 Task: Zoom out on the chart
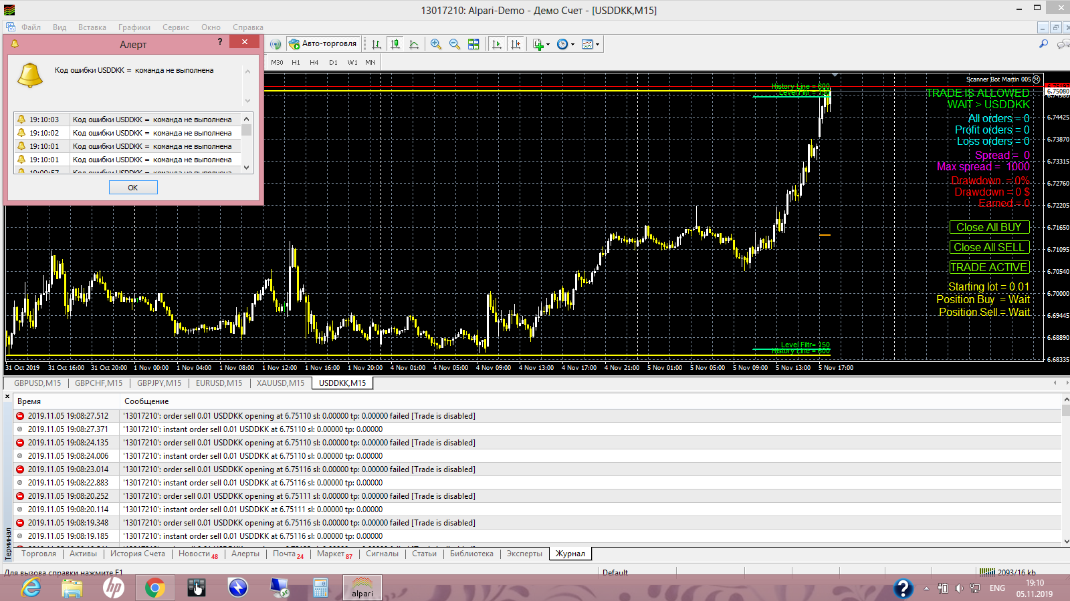point(455,44)
